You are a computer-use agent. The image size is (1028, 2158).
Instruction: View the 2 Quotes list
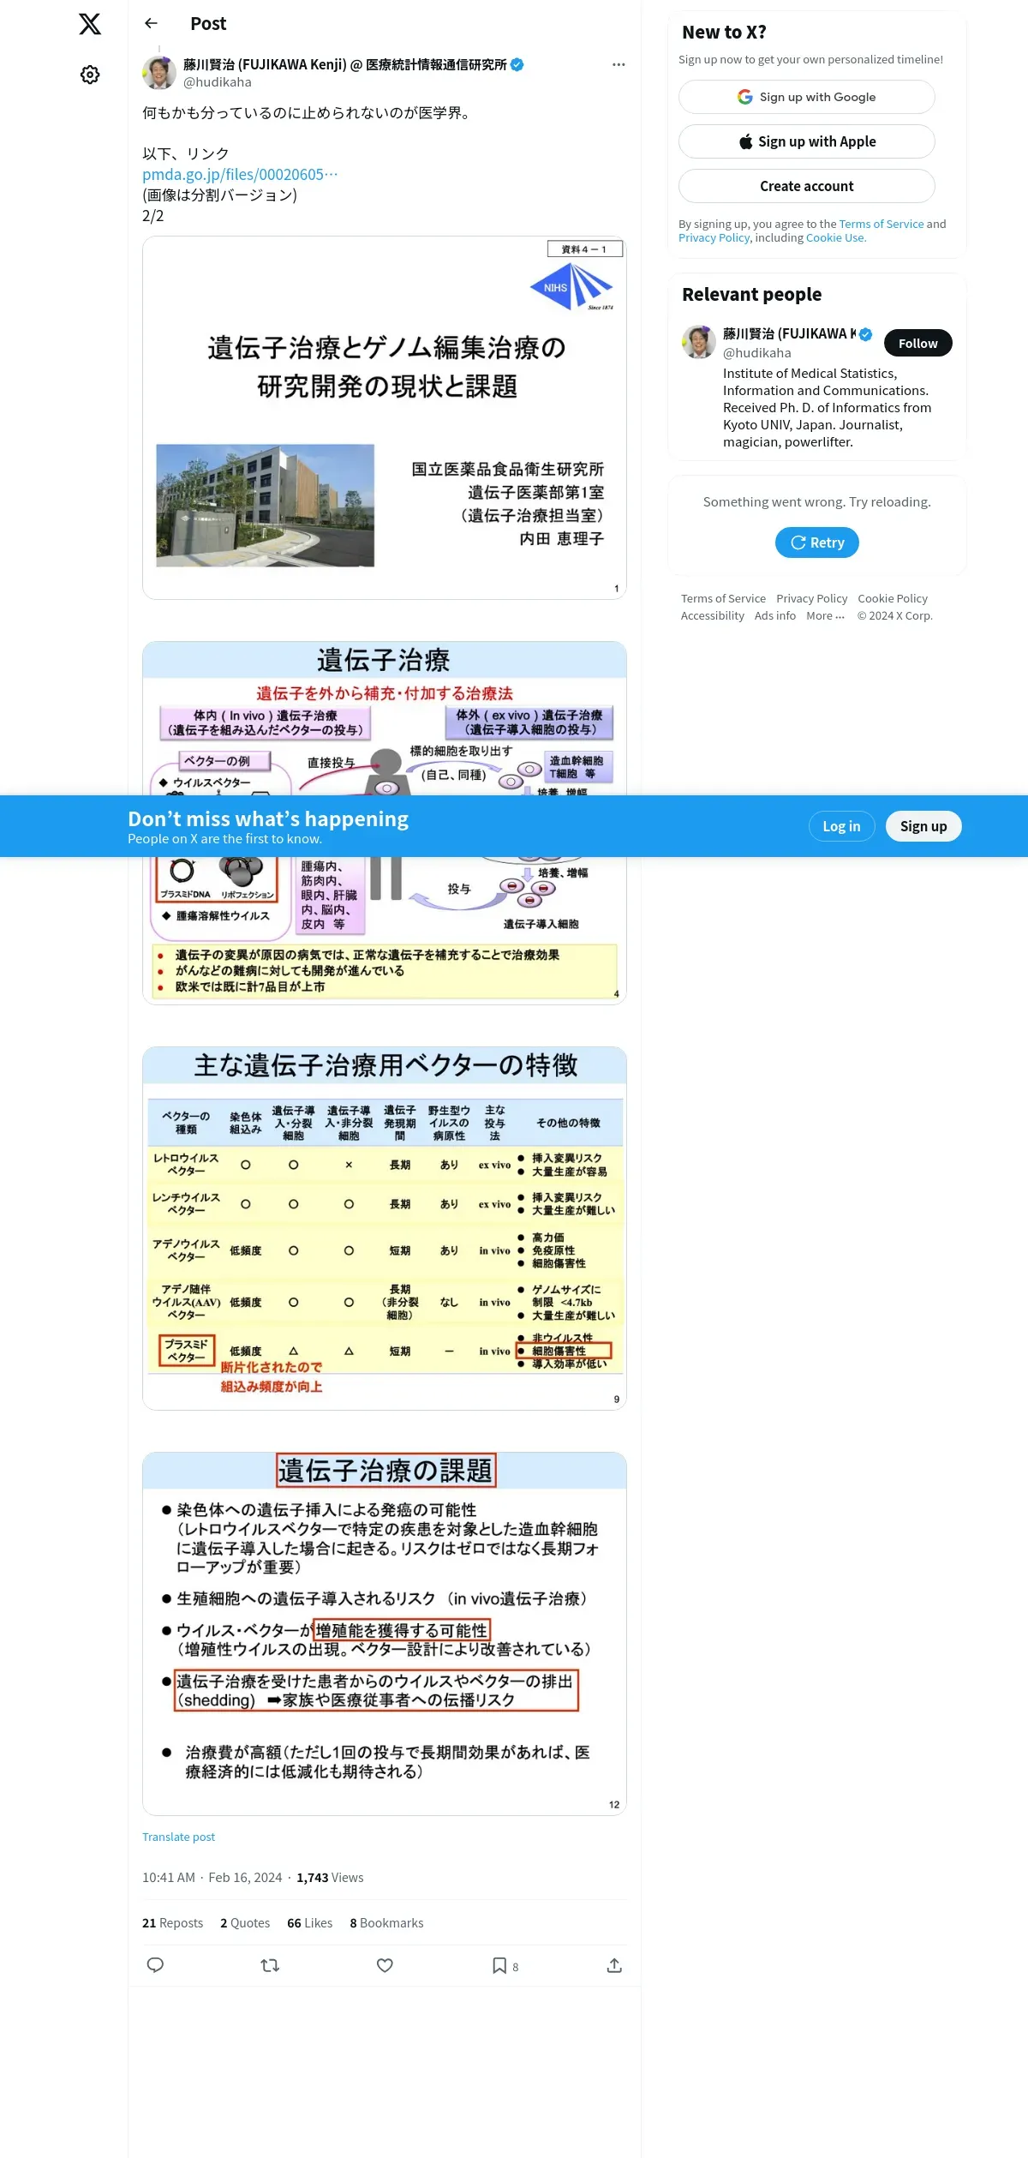click(245, 1924)
